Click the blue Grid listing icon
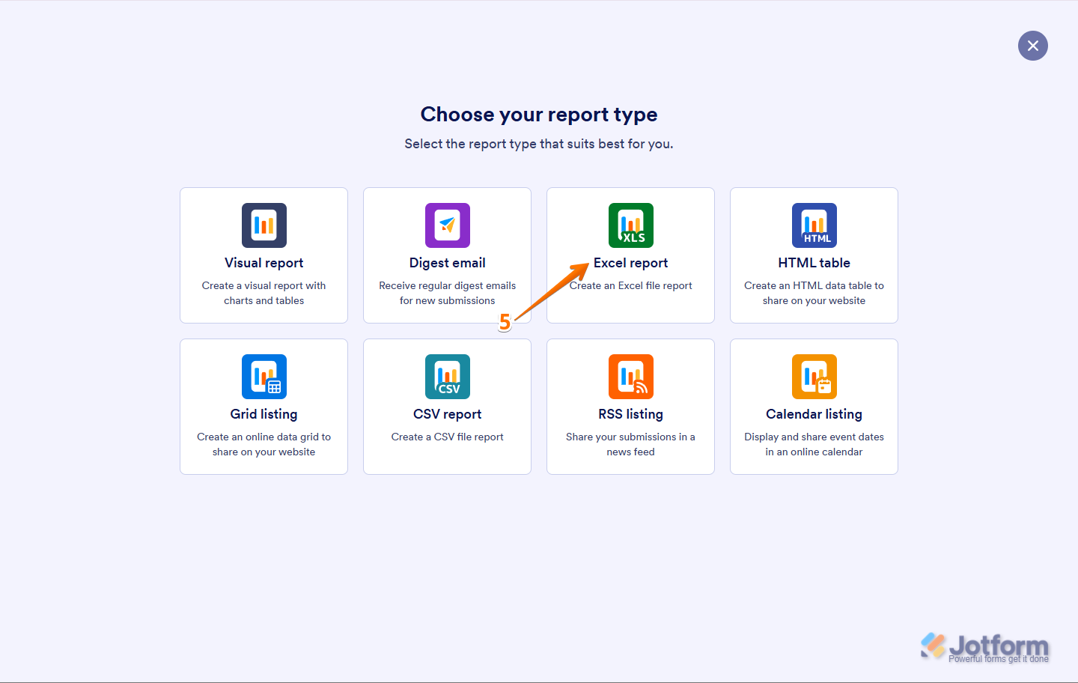 [264, 377]
